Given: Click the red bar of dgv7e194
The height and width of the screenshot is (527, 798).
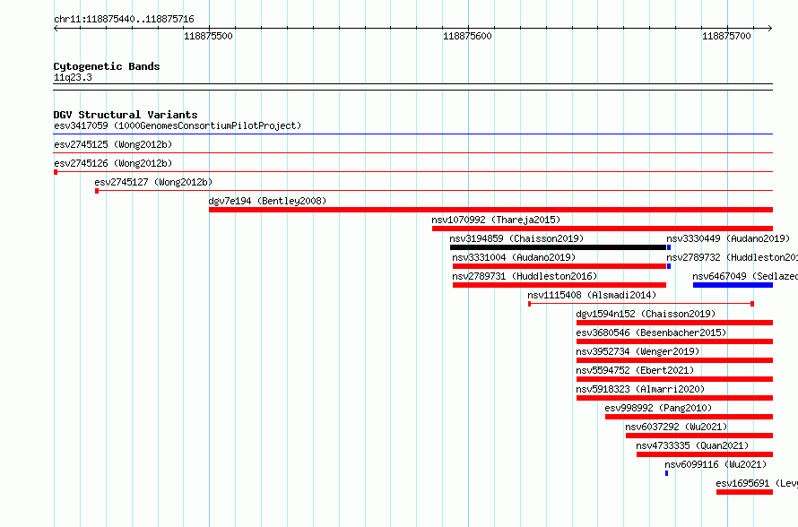Looking at the screenshot, I should point(490,210).
